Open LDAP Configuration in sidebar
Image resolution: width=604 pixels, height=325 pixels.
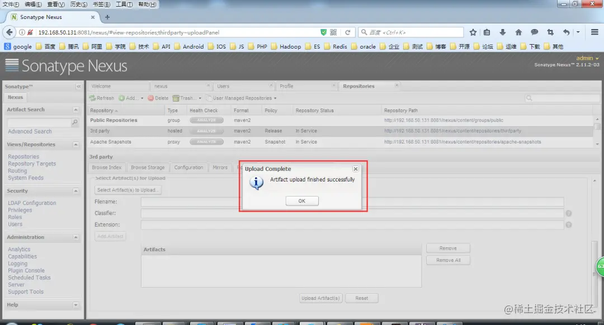pos(32,203)
